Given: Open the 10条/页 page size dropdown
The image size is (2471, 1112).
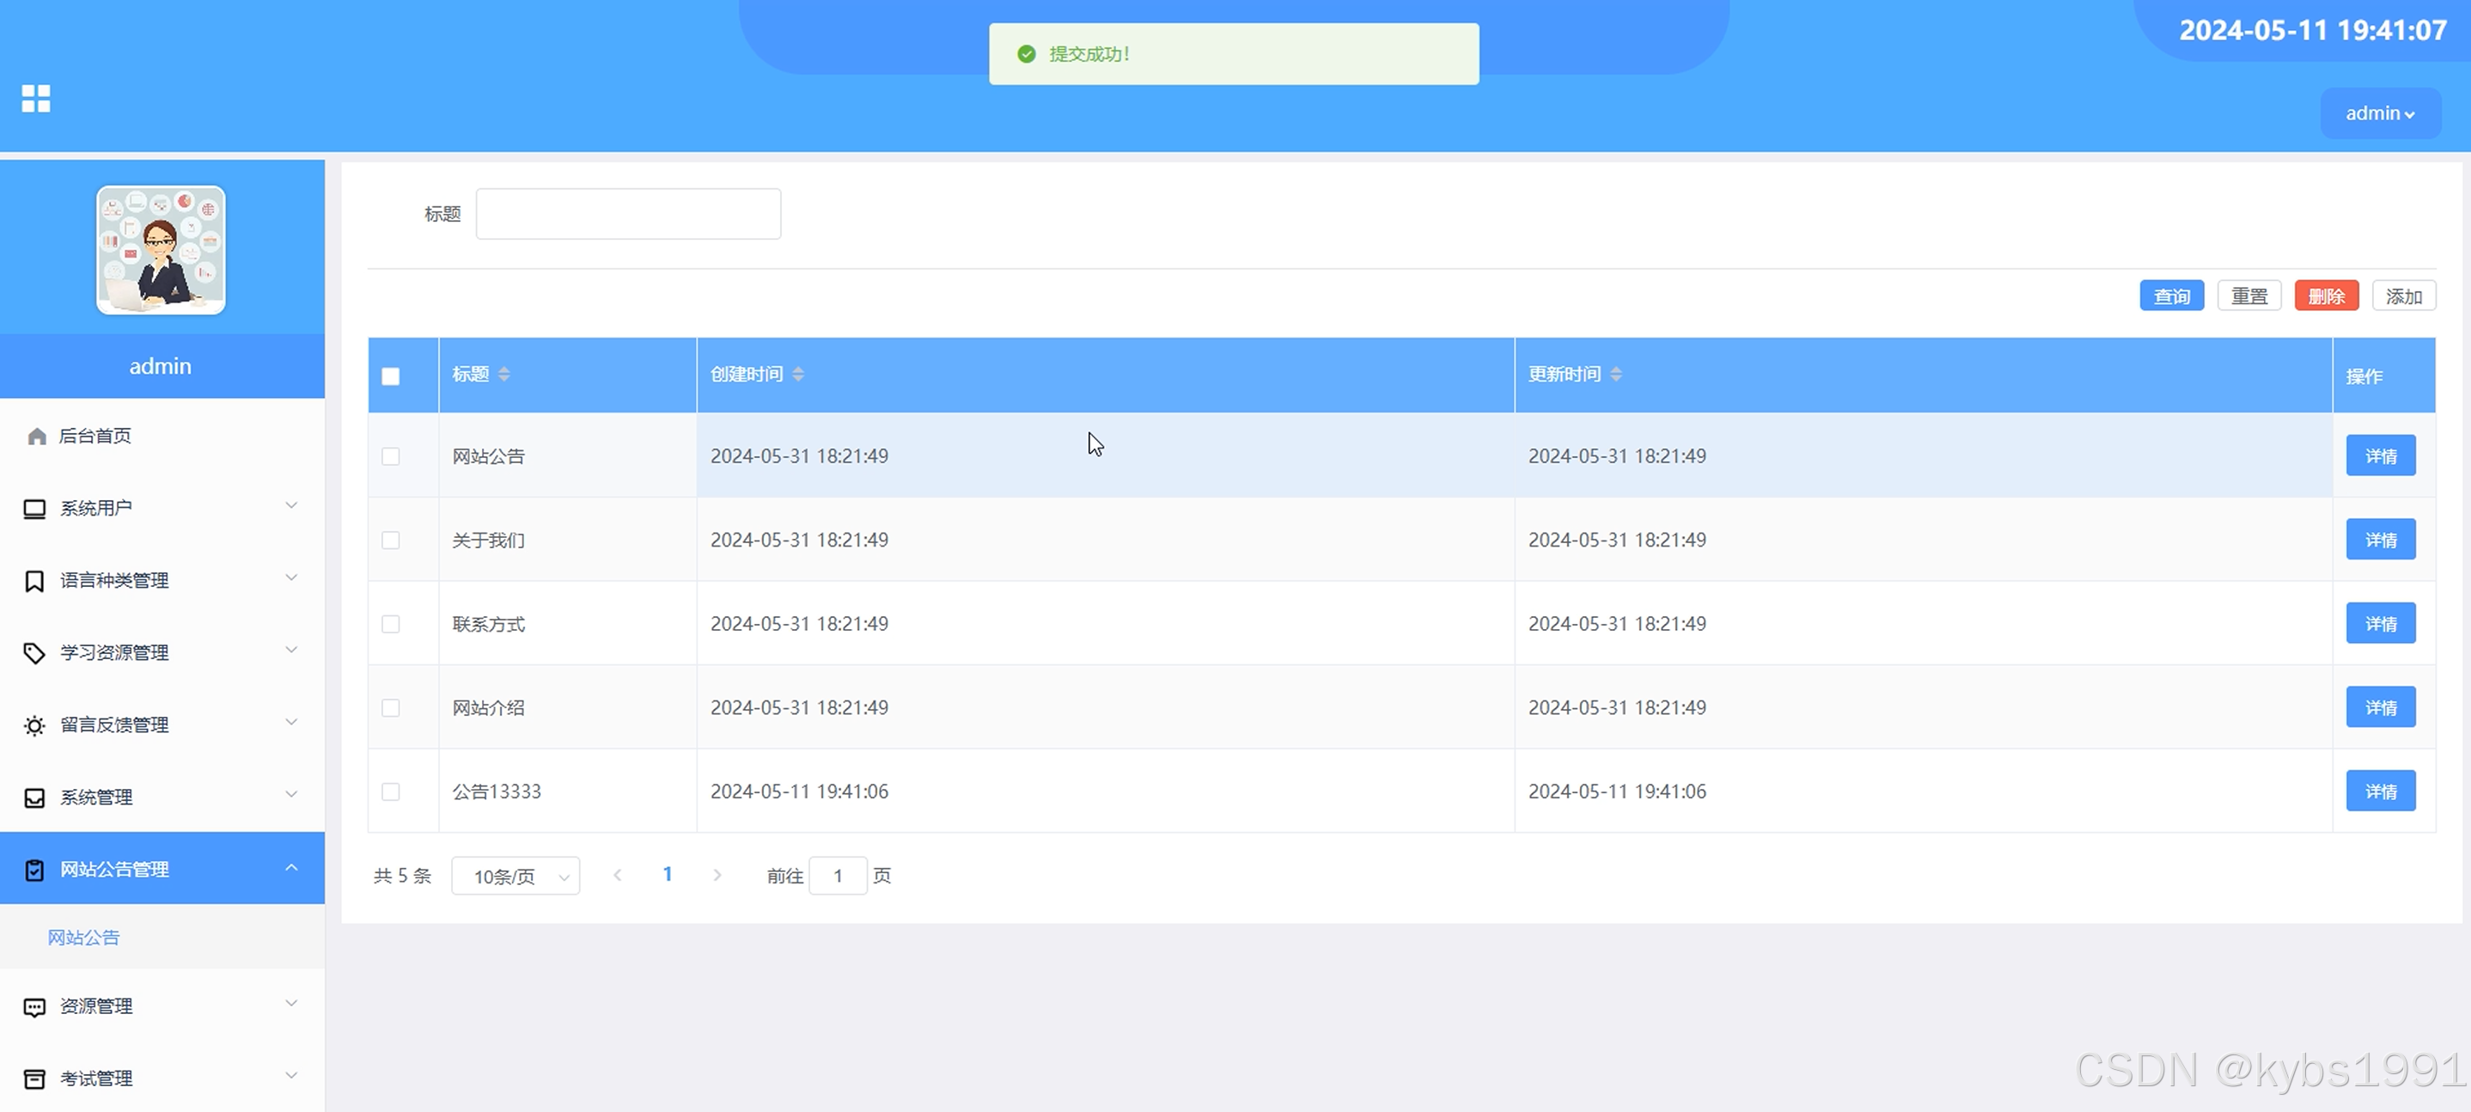Looking at the screenshot, I should 516,876.
